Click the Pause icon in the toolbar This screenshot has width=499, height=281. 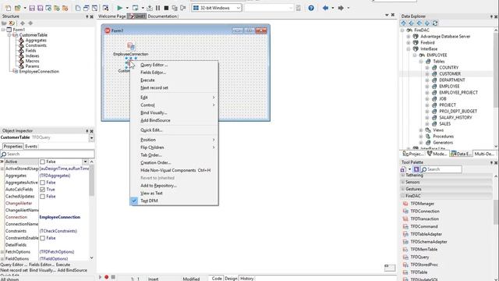[157, 8]
